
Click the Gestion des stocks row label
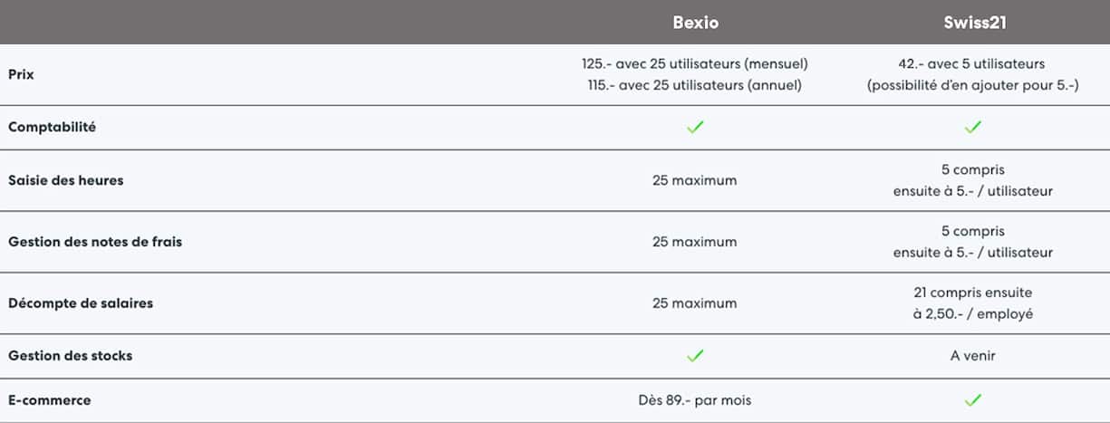pos(70,356)
